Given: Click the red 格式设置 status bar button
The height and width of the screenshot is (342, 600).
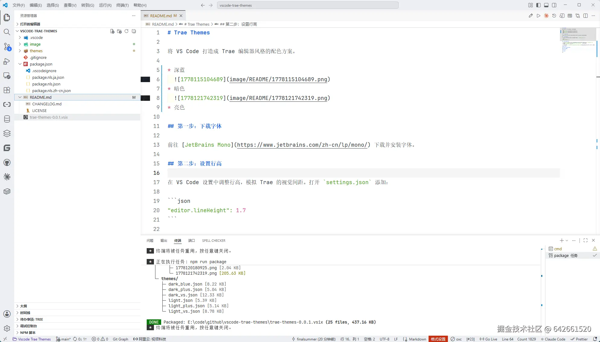Looking at the screenshot, I should 438,339.
